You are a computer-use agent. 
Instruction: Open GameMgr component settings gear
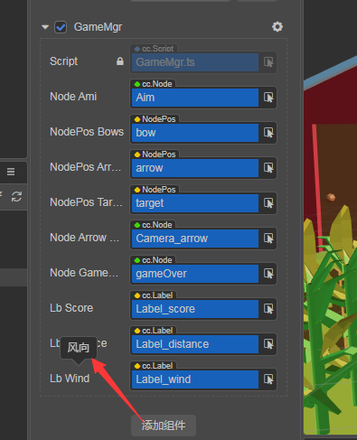277,27
